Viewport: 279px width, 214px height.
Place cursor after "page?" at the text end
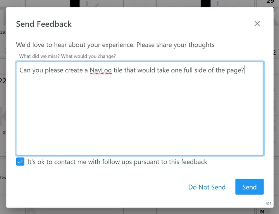click(245, 70)
